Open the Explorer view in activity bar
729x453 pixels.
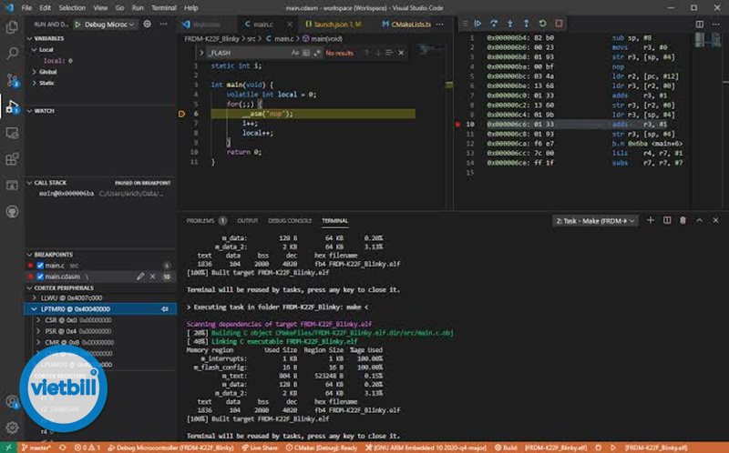click(12, 27)
